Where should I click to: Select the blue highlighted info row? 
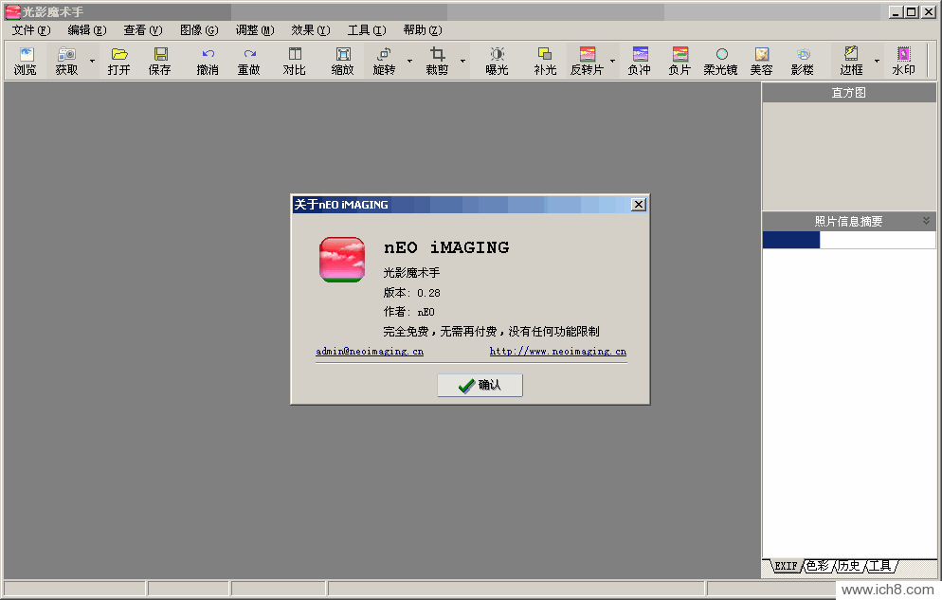[x=791, y=240]
